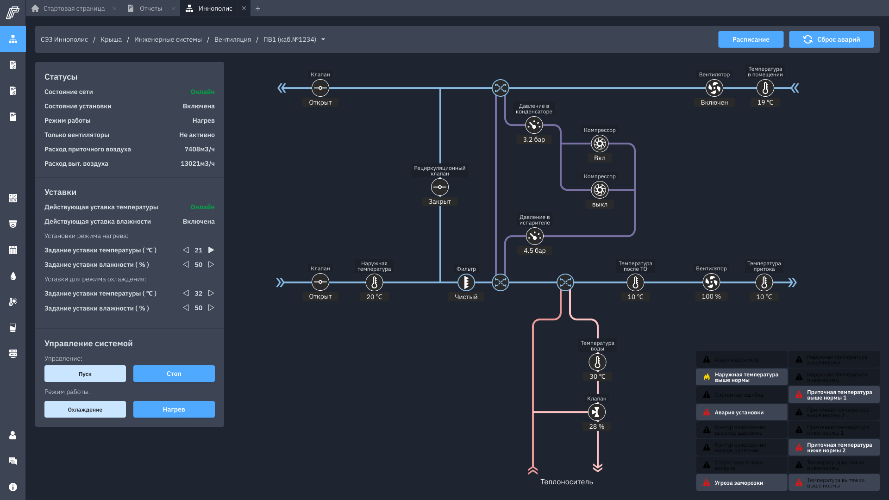Click the upper compressor icon marked Вкл
Viewport: 889px width, 500px height.
click(x=600, y=144)
